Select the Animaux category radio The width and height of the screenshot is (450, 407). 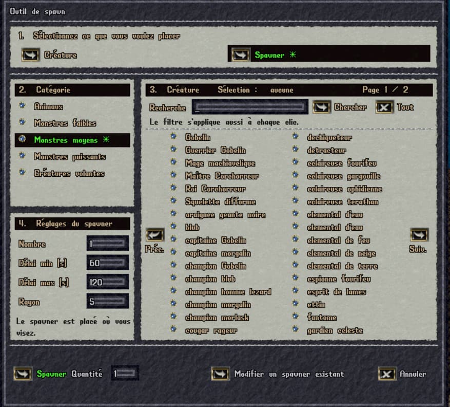click(22, 105)
